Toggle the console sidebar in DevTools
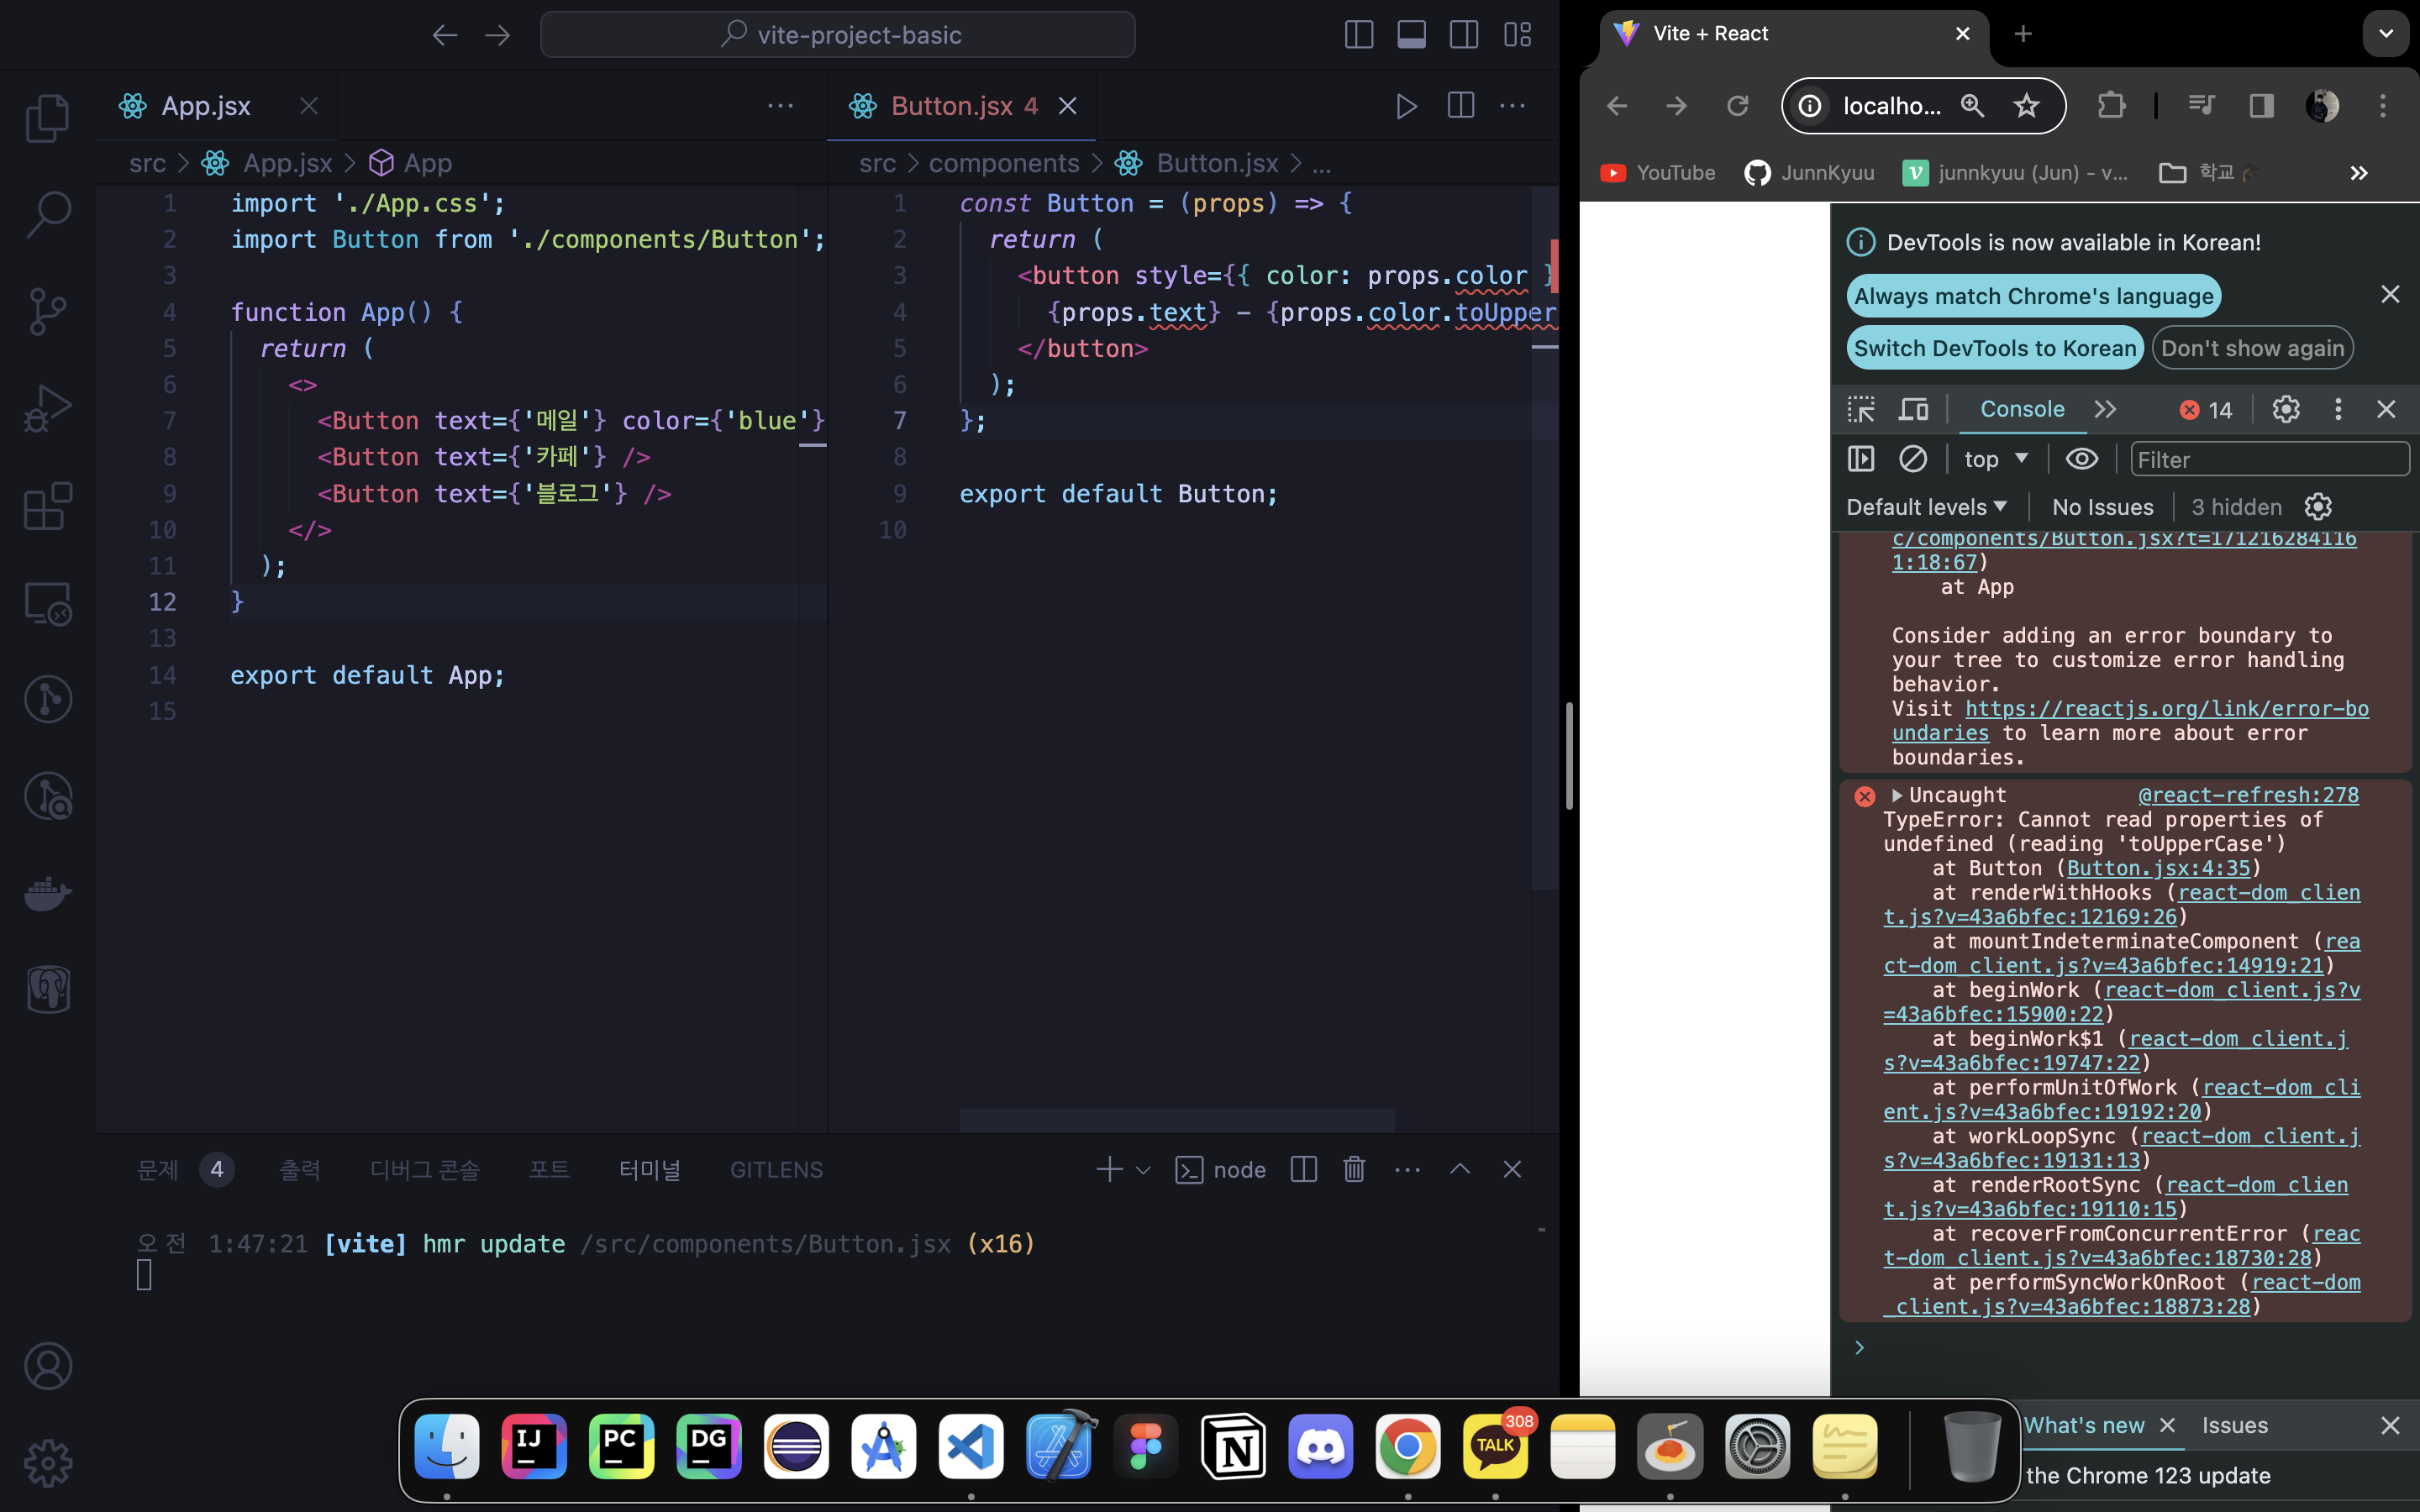Image resolution: width=2420 pixels, height=1512 pixels. click(x=1861, y=459)
